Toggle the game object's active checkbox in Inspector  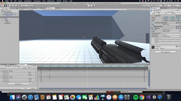(154, 10)
